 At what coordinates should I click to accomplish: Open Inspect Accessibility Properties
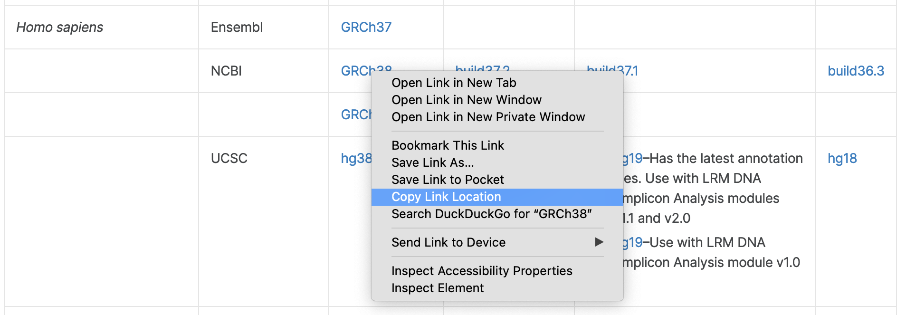[x=482, y=271]
